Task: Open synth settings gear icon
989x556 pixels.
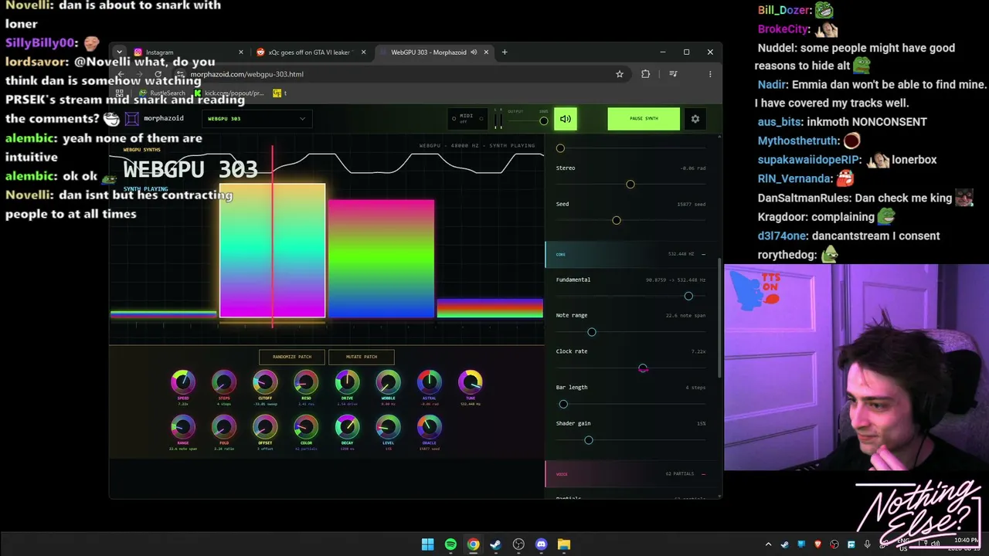Action: pyautogui.click(x=695, y=119)
